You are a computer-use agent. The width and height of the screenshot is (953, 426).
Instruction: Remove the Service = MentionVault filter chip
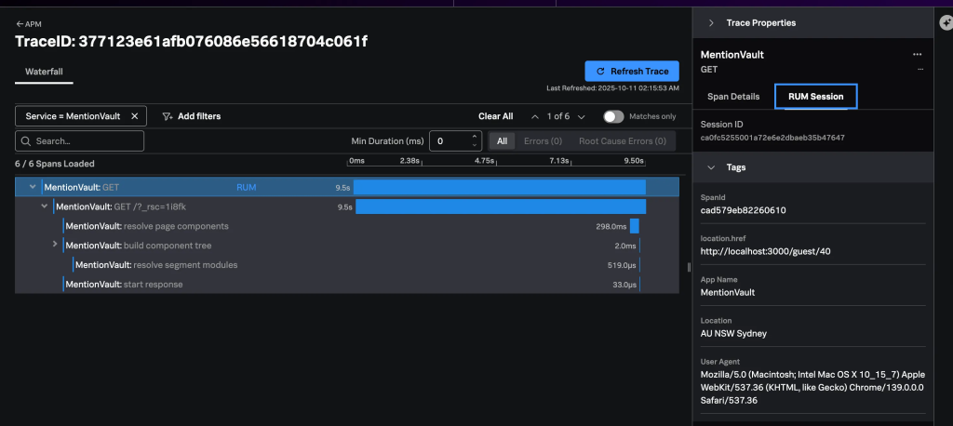pyautogui.click(x=134, y=116)
